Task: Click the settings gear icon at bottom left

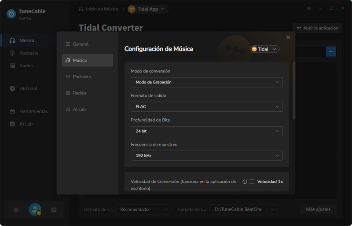Action: point(16,210)
